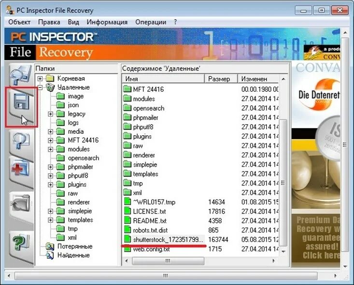Image resolution: width=354 pixels, height=285 pixels.
Task: Expand the simplepie tree node
Action: pyautogui.click(x=51, y=212)
